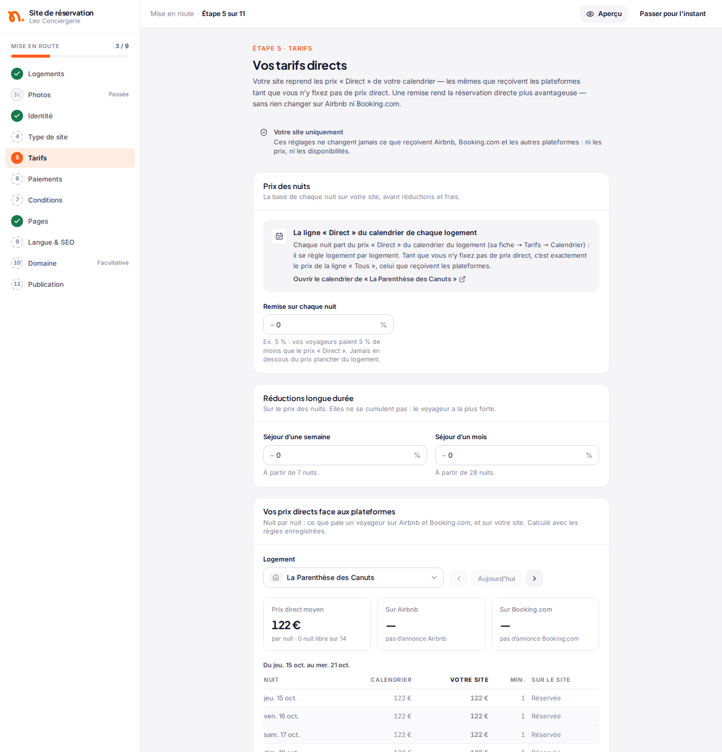Go to previous week with left chevron
The width and height of the screenshot is (722, 752).
[x=459, y=579]
